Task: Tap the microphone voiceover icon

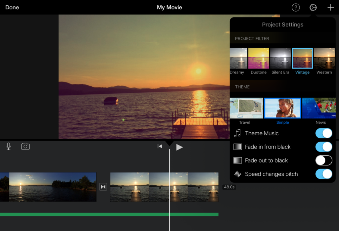Action: [x=8, y=146]
